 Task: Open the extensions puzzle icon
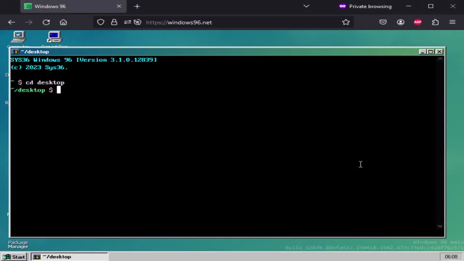point(435,22)
